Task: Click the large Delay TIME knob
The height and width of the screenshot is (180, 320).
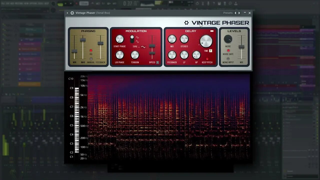Action: (206, 41)
